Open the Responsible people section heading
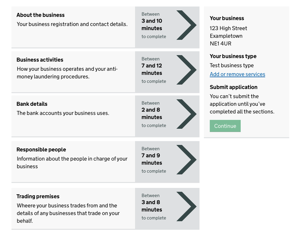The width and height of the screenshot is (301, 241). 41,149
